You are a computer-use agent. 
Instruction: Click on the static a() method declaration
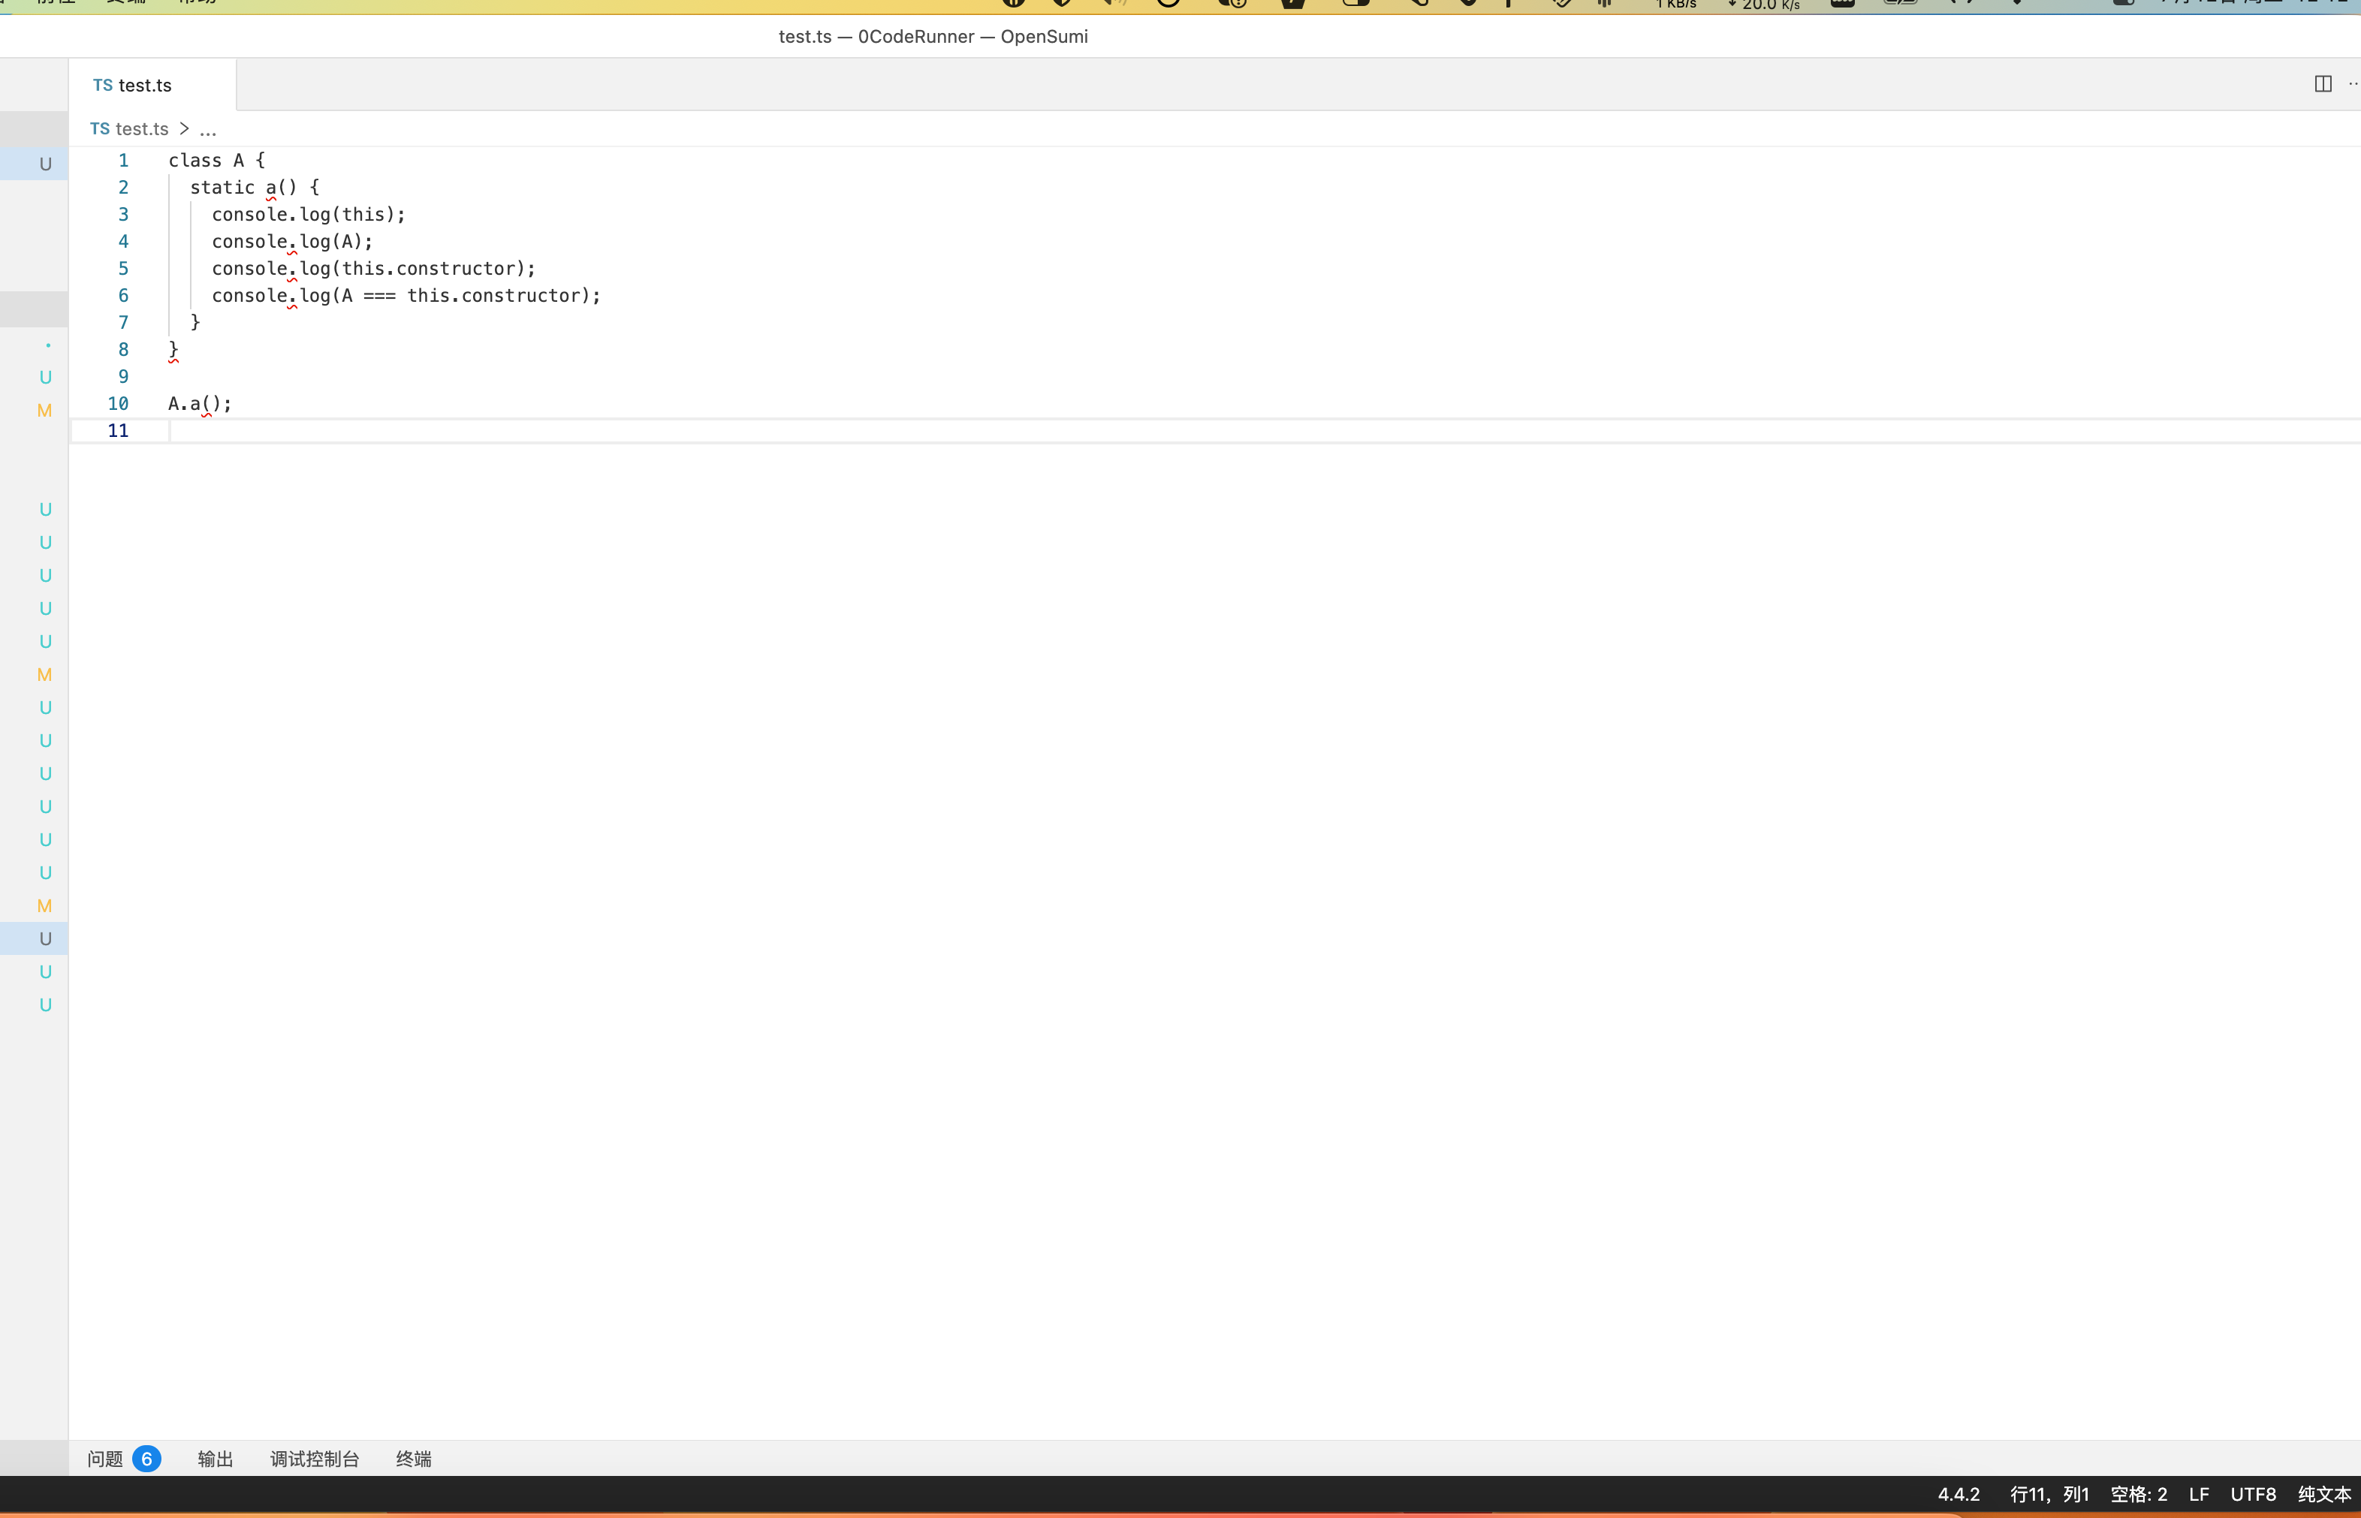255,187
